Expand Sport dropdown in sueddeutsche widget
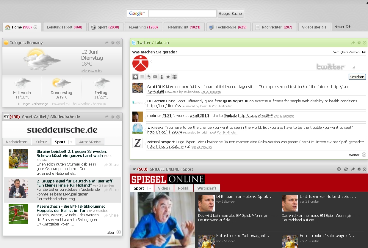This screenshot has width=368, height=248. (71, 142)
